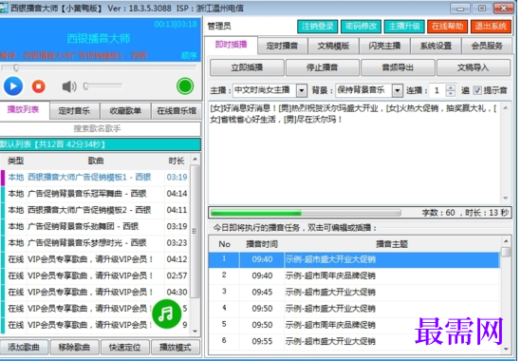Click the 播音主题 column header

(392, 244)
